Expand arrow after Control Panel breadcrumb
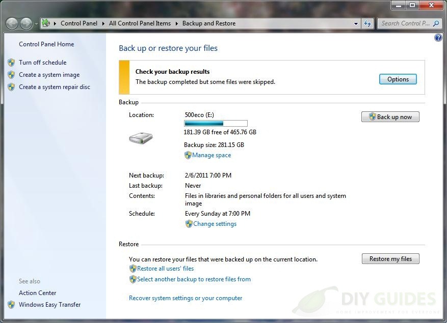This screenshot has width=447, height=323. pos(103,23)
